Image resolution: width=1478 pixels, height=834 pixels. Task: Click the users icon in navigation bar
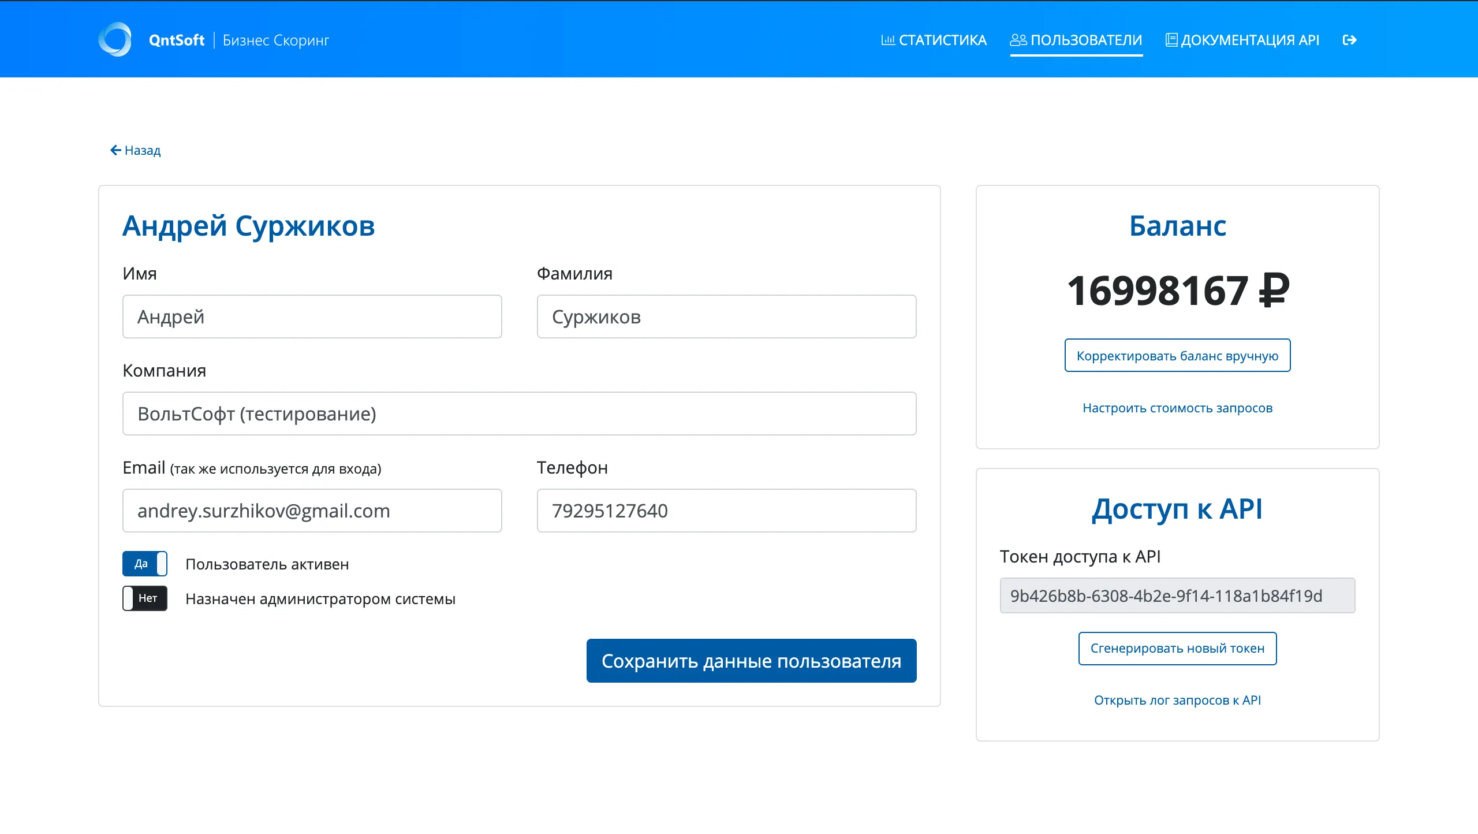tap(1018, 39)
